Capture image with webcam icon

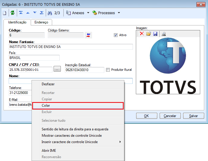point(164,34)
